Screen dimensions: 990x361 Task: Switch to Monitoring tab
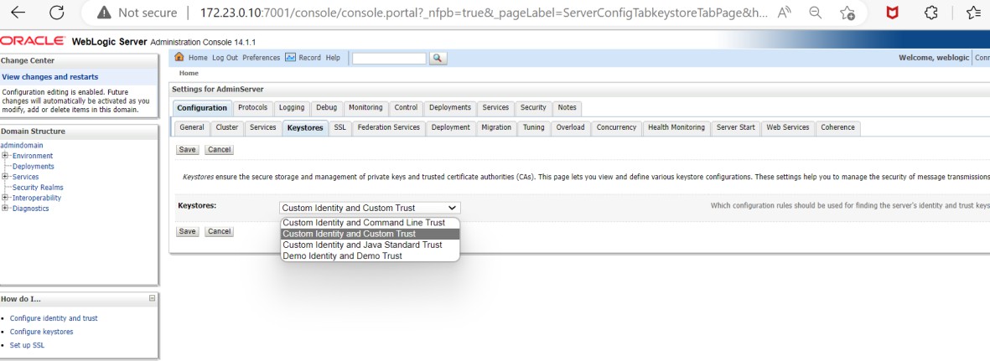pyautogui.click(x=365, y=108)
